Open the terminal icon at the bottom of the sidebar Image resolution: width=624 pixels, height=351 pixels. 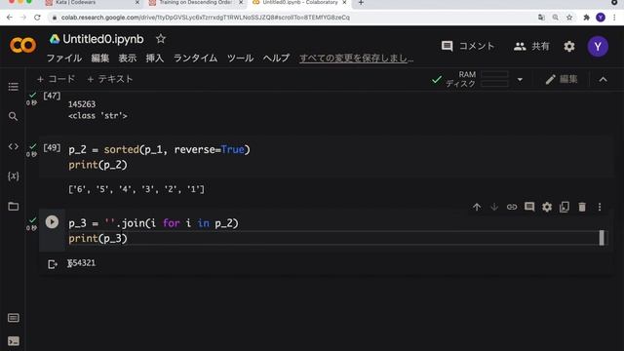pyautogui.click(x=13, y=341)
